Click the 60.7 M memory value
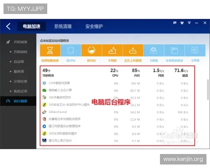Image resolution: width=210 pixels, height=168 pixels. (x=135, y=91)
